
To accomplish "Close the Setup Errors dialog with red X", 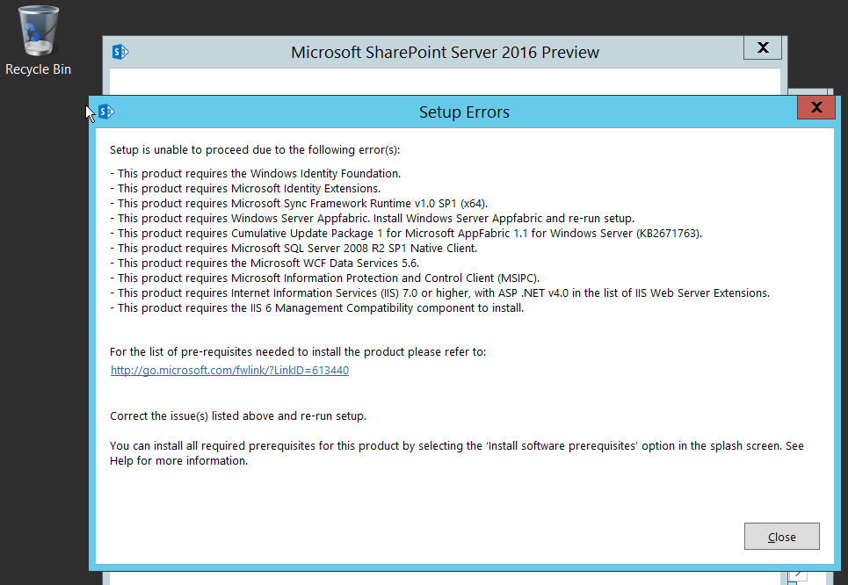I will click(816, 107).
